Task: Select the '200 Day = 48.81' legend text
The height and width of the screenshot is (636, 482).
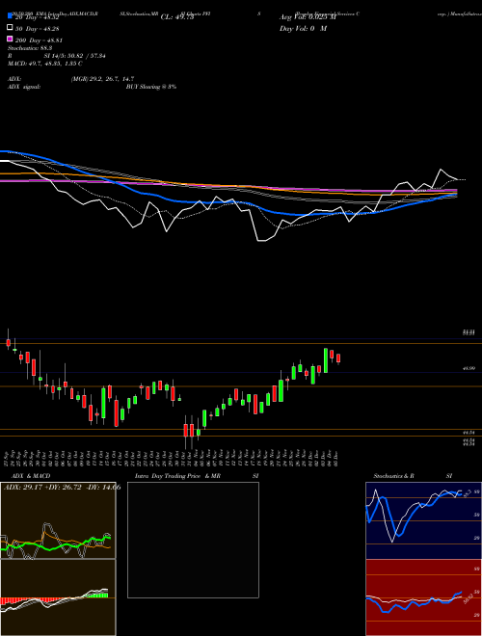Action: (x=39, y=40)
